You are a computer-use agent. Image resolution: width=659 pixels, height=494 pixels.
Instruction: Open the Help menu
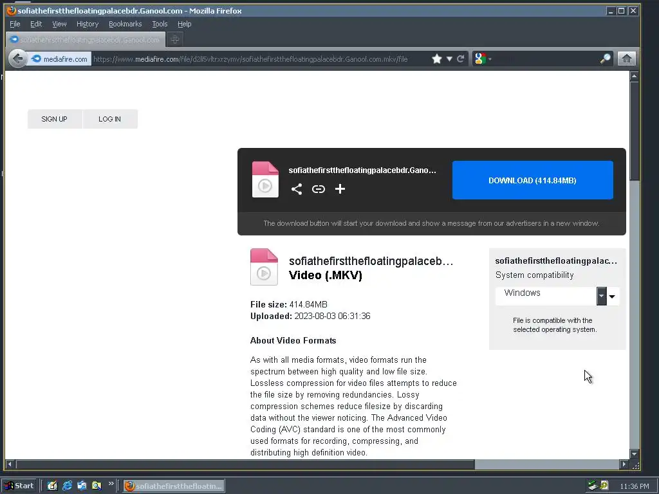pos(184,24)
